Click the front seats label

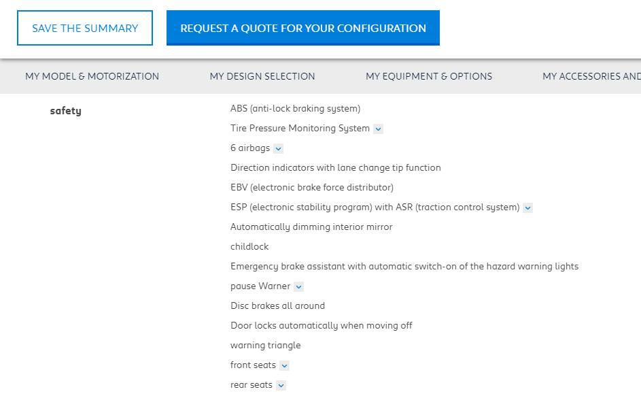click(253, 365)
